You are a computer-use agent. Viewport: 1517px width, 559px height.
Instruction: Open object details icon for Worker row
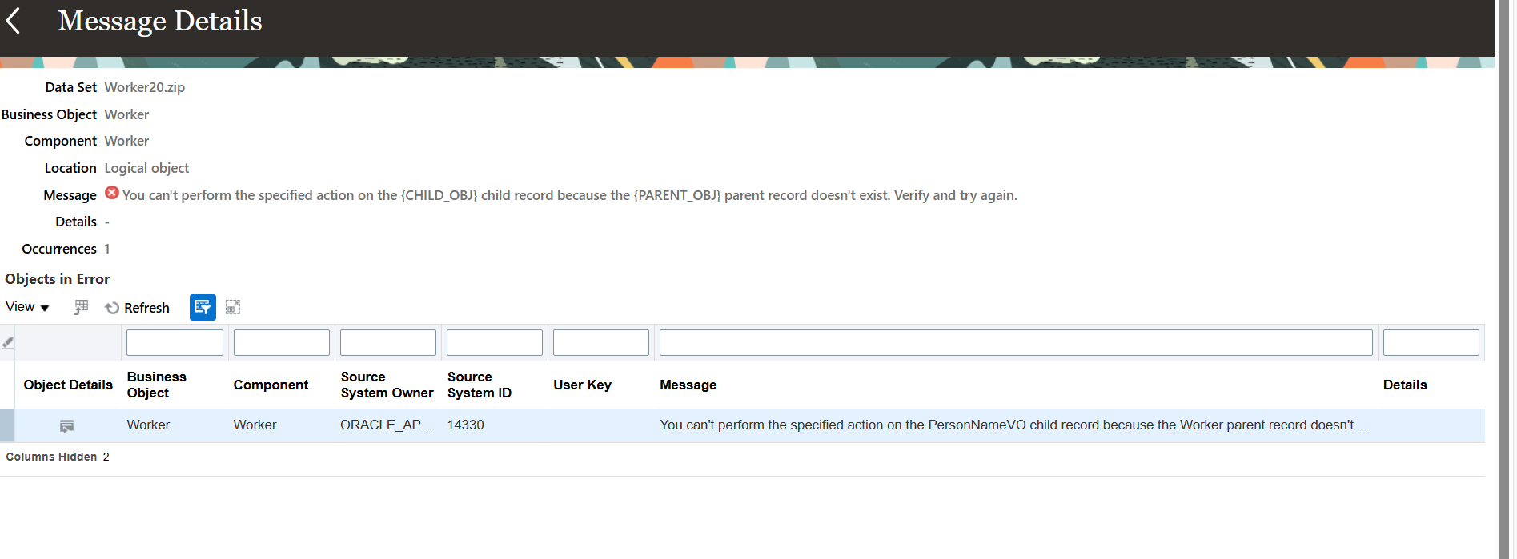67,426
